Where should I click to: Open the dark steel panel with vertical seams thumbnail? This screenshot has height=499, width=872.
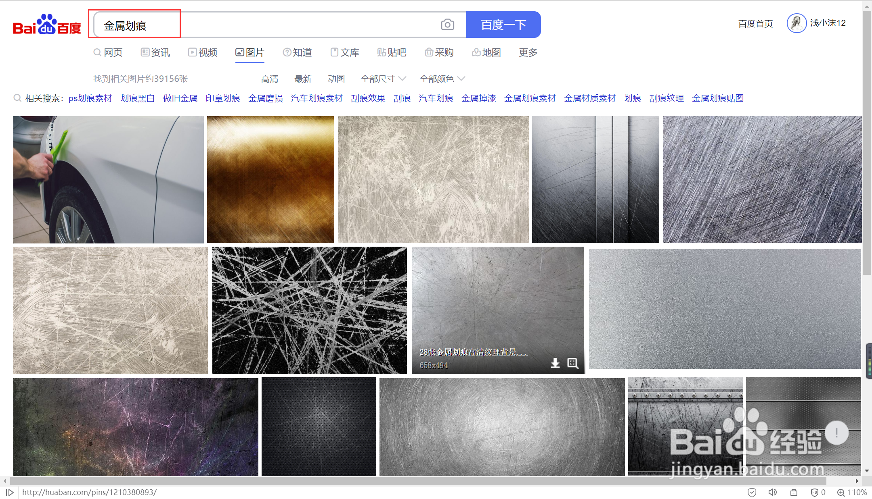click(x=595, y=180)
